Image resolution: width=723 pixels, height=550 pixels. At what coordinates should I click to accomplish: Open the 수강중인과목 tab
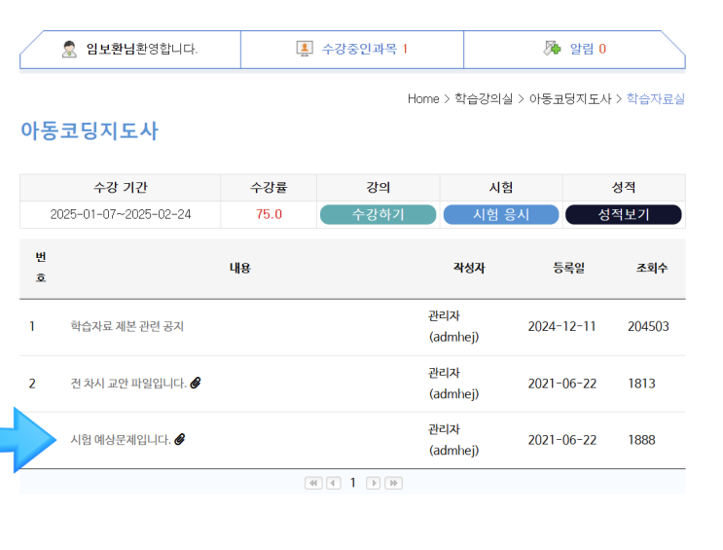(x=359, y=49)
